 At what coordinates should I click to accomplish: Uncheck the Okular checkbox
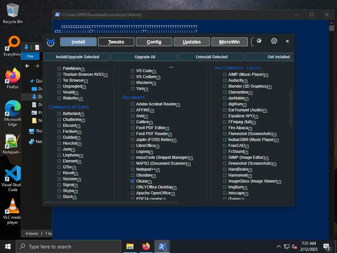132,181
